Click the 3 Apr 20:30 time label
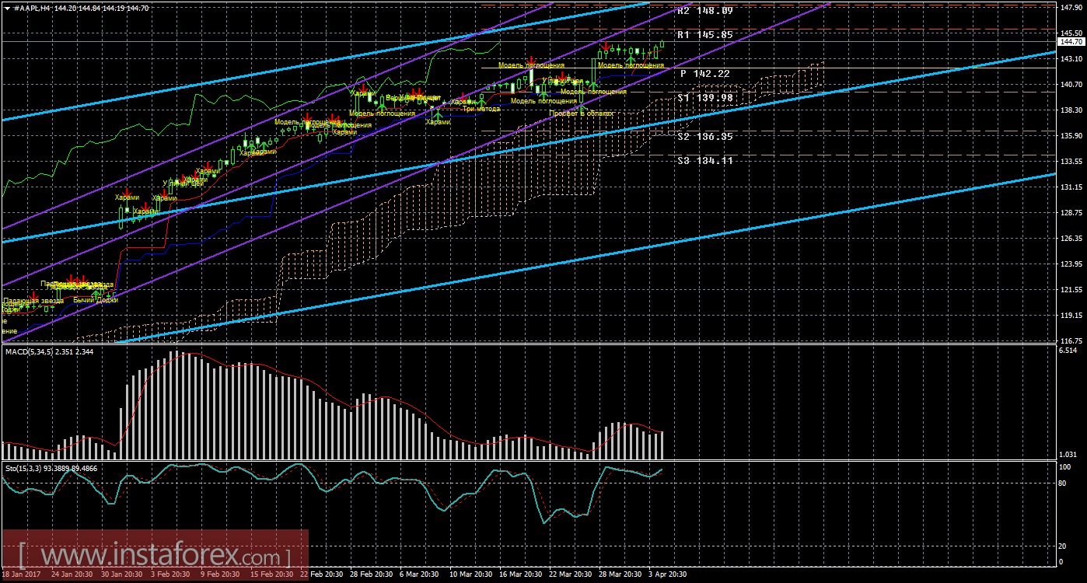Image resolution: width=1087 pixels, height=583 pixels. point(667,574)
